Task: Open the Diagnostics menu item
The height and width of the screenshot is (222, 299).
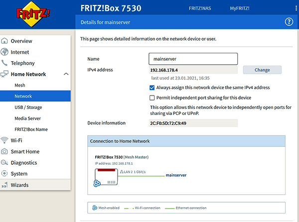Action: coord(35,162)
